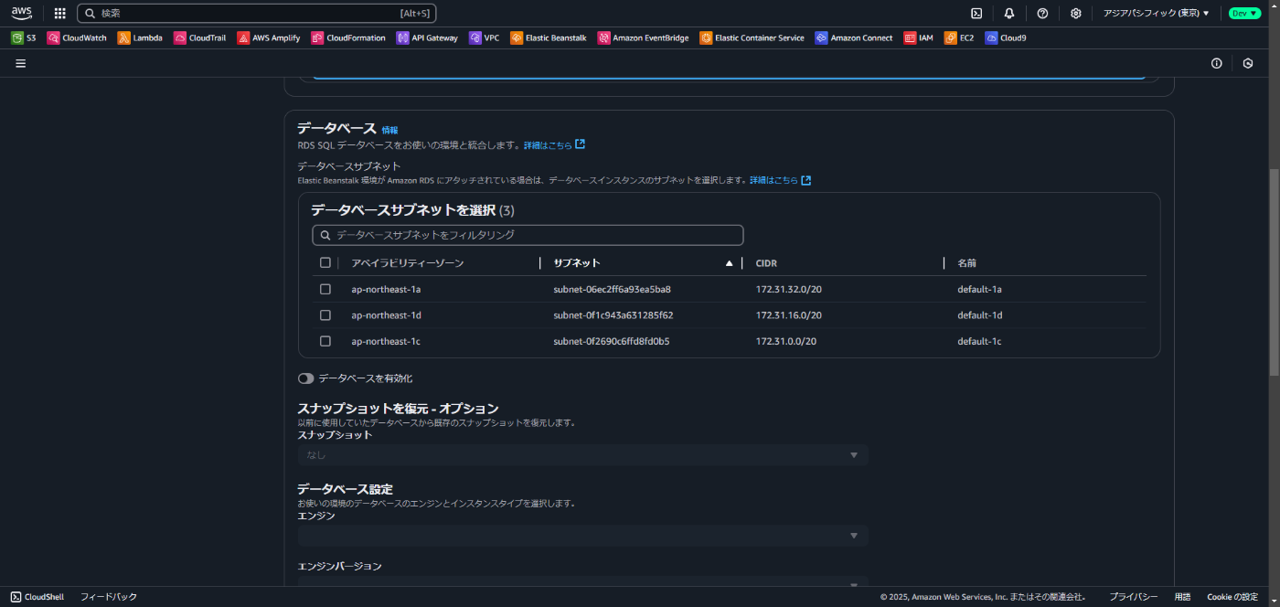Select subnet-06ec2ff6a93ea5ba8 cell
Viewport: 1280px width, 607px height.
click(612, 289)
